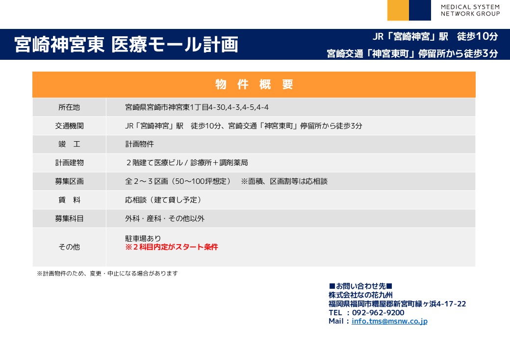Click the MEDICAL SYSTEM NETWORK GROUP logo text
The height and width of the screenshot is (353, 510).
(470, 10)
